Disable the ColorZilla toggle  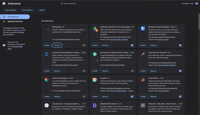pyautogui.click(x=132, y=97)
